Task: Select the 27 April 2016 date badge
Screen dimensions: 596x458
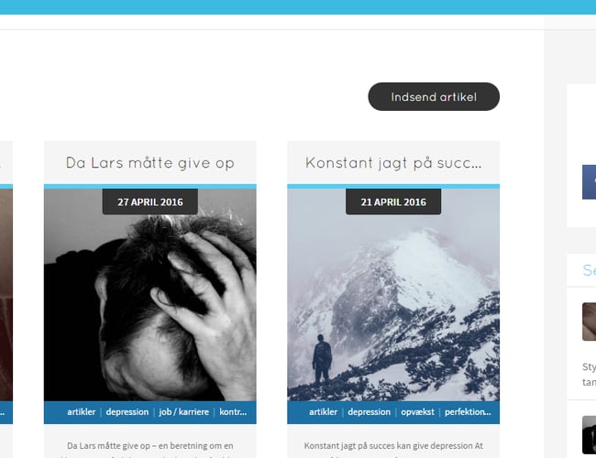Action: 150,202
